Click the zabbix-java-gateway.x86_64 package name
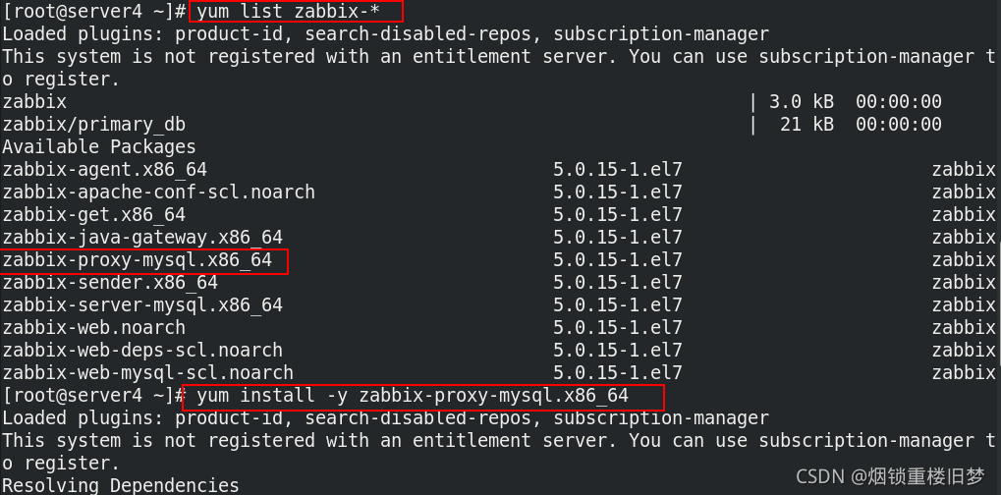 pyautogui.click(x=142, y=238)
